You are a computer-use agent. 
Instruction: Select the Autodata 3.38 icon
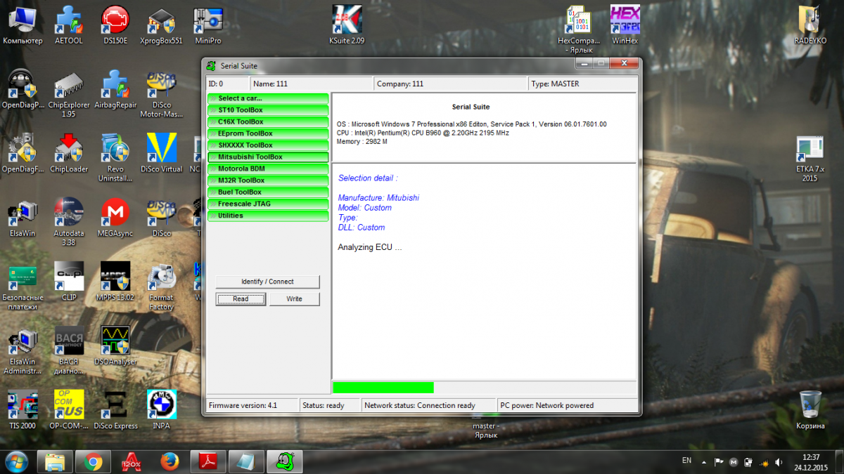68,223
